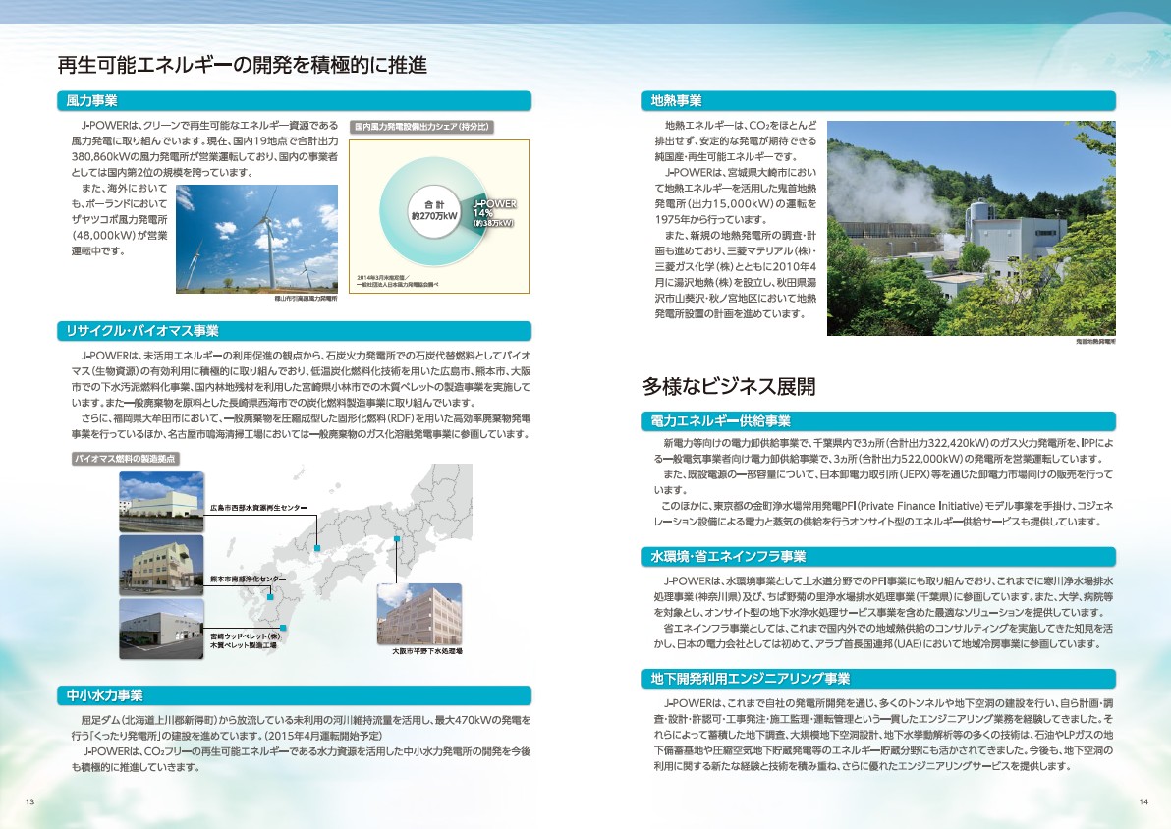
Task: Click the 熊本市南部浄化センター building photo
Action: click(x=161, y=565)
